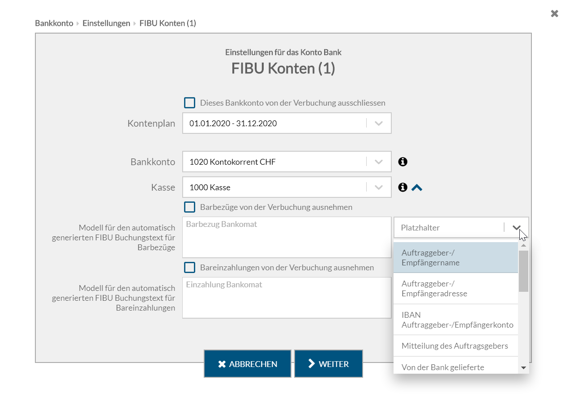Viewport: 565px width, 401px height.
Task: Collapse Kasse options with the up chevron
Action: (417, 188)
